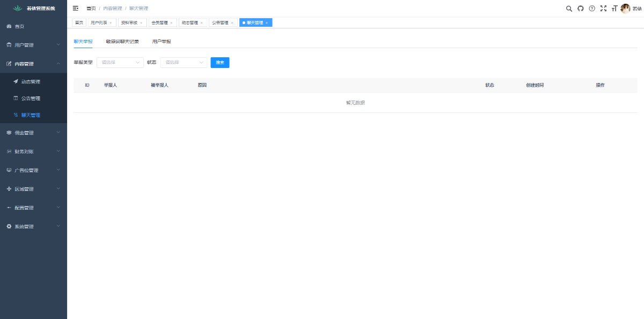Select the 用户举报 content tab
This screenshot has height=319, width=644.
tap(162, 41)
